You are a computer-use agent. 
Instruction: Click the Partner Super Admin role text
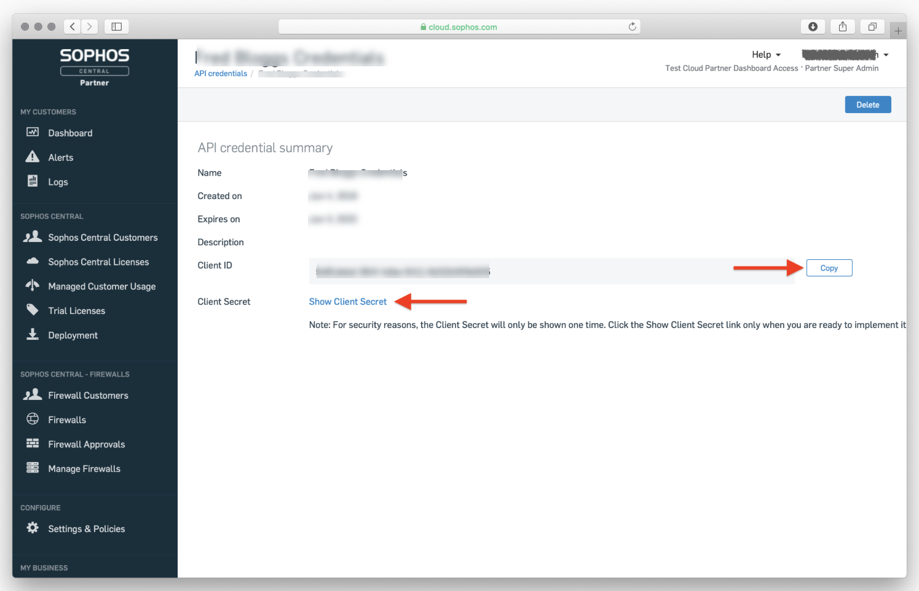point(842,68)
